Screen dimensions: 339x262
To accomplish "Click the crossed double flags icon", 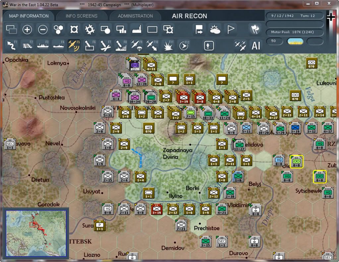I will [x=255, y=29].
